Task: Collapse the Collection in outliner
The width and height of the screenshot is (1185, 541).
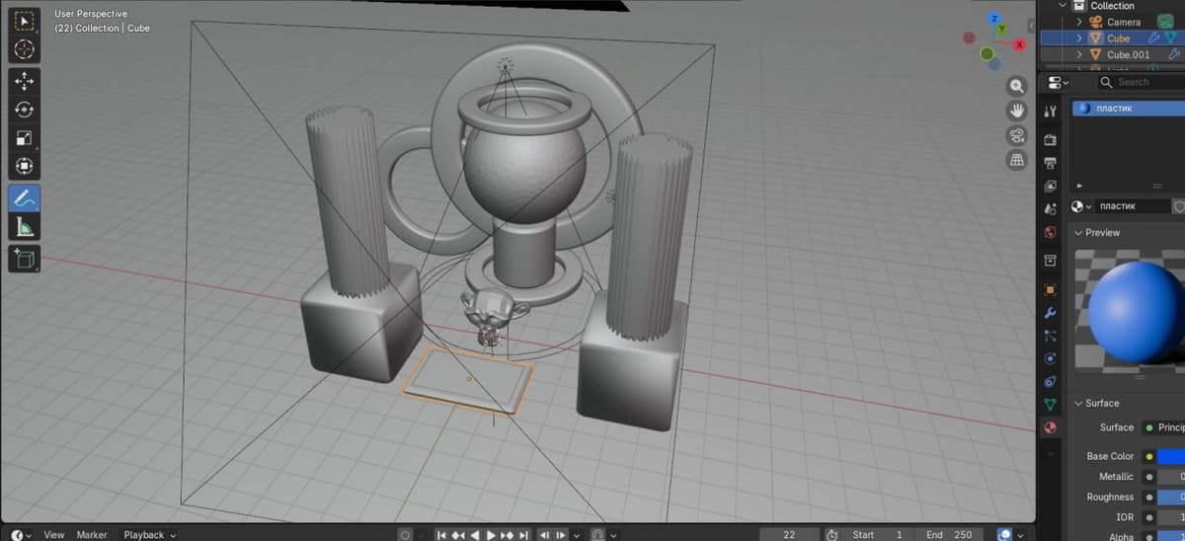Action: click(x=1064, y=6)
